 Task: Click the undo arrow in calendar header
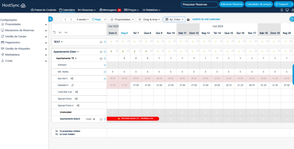[55, 32]
